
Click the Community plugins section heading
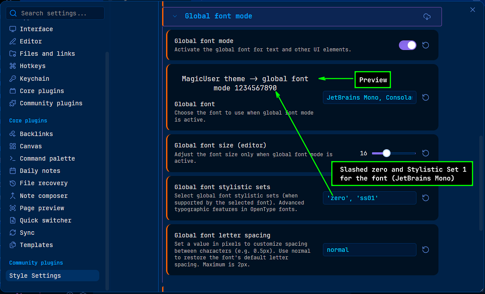coord(36,263)
